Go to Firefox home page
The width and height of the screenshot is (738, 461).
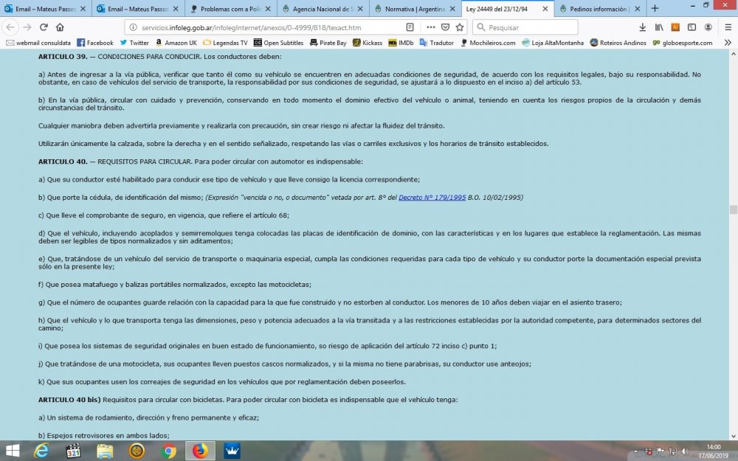pyautogui.click(x=61, y=27)
